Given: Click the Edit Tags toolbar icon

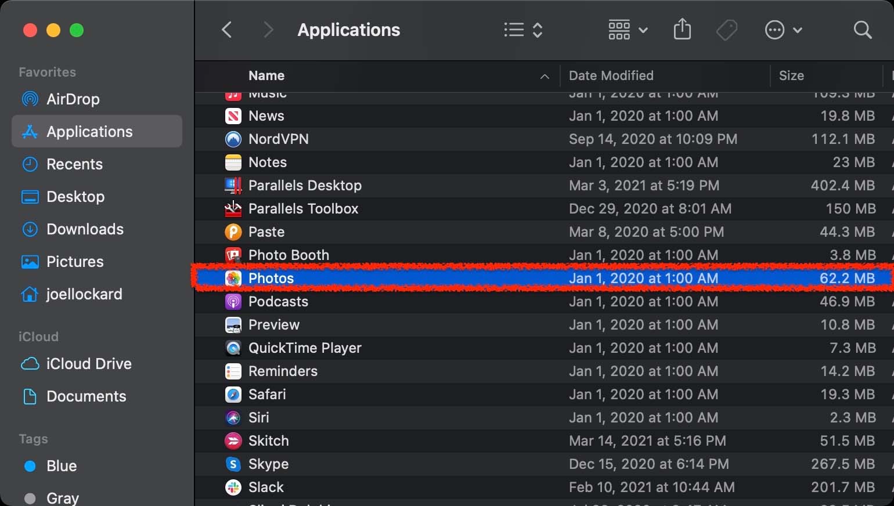Looking at the screenshot, I should (726, 30).
